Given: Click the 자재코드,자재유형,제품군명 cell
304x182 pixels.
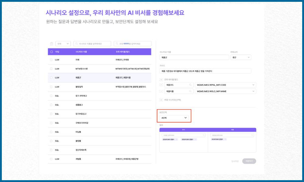Looking at the screenshot, I should [x=127, y=159].
